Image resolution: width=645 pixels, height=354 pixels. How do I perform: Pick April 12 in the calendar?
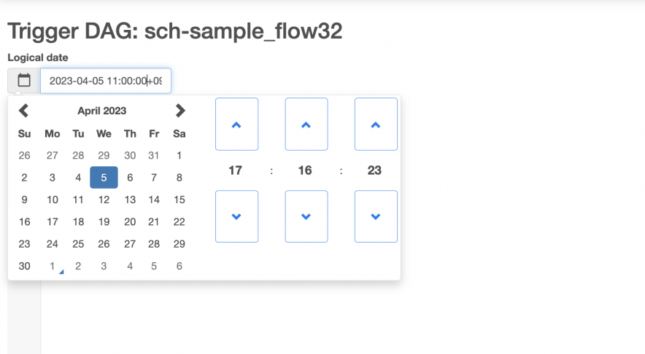pyautogui.click(x=104, y=200)
